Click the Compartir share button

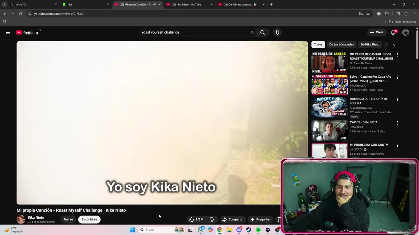(x=232, y=219)
